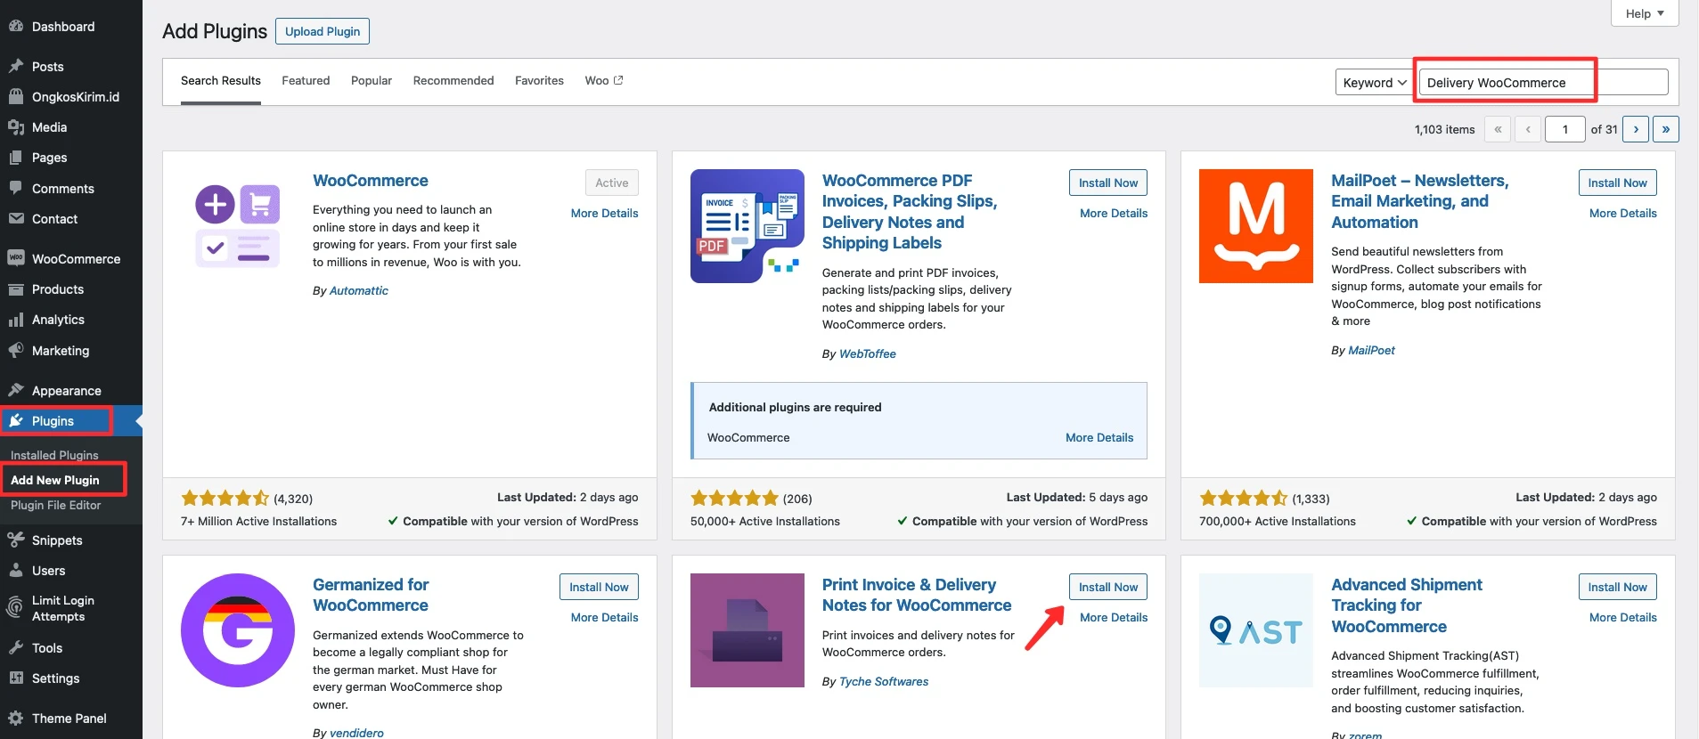Viewport: 1699px width, 739px height.
Task: Go to next page of results
Action: pyautogui.click(x=1636, y=129)
